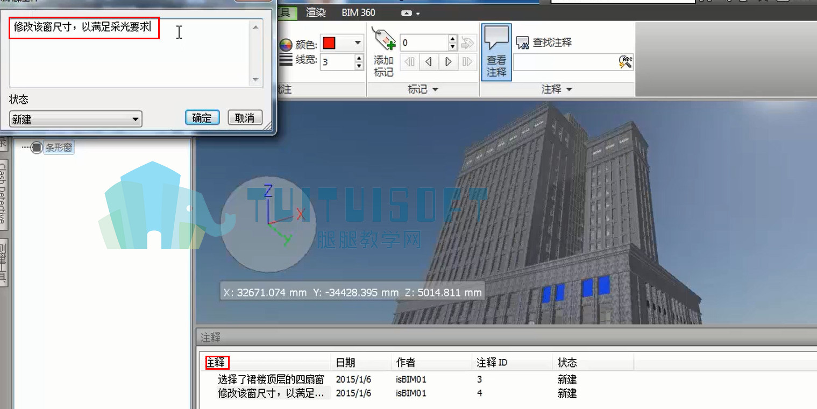817x409 pixels.
Task: Increase the tag ID number
Action: tap(453, 39)
